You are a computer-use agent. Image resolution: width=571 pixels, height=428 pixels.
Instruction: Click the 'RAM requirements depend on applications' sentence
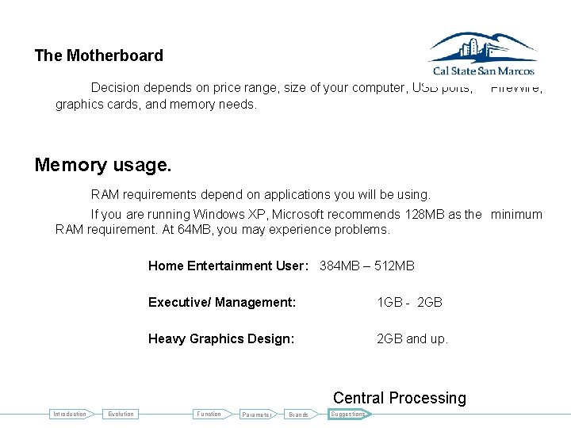[x=261, y=195]
